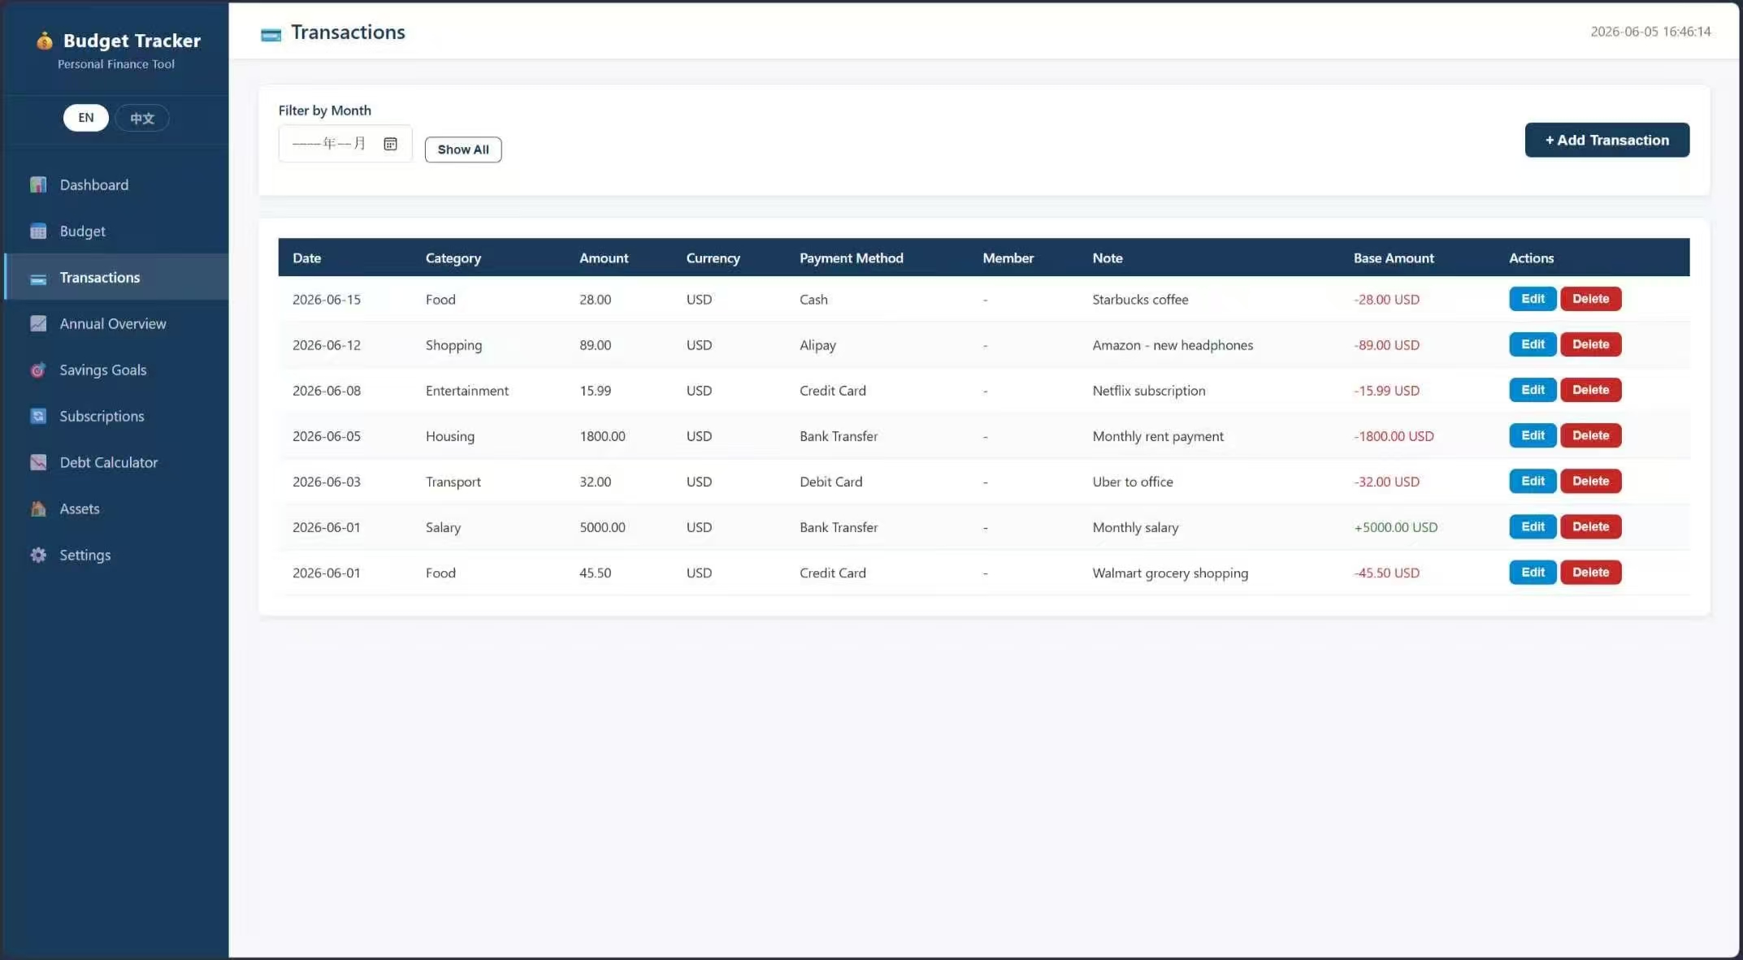Click the 2026-06-12 date cell
This screenshot has width=1743, height=960.
pyautogui.click(x=327, y=345)
